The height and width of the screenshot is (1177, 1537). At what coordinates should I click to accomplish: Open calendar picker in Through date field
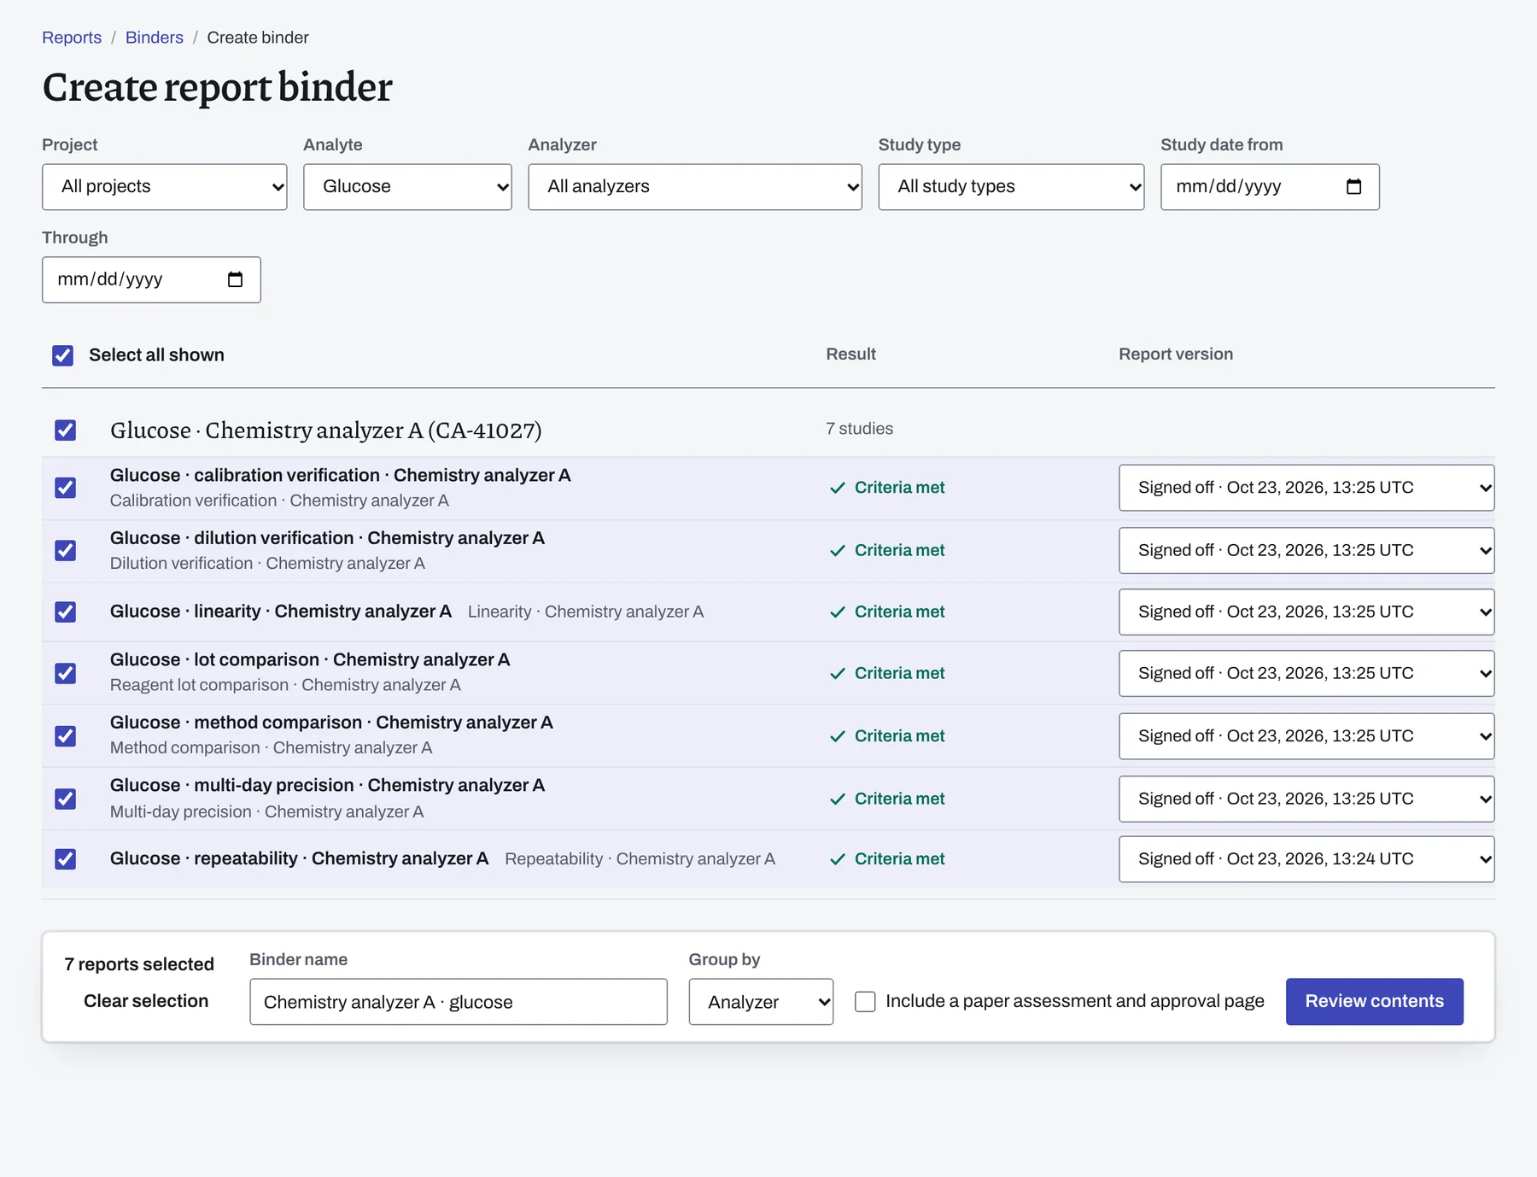pos(235,279)
